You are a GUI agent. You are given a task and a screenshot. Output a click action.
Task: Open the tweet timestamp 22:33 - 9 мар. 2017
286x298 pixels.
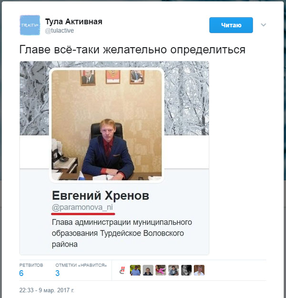47,290
